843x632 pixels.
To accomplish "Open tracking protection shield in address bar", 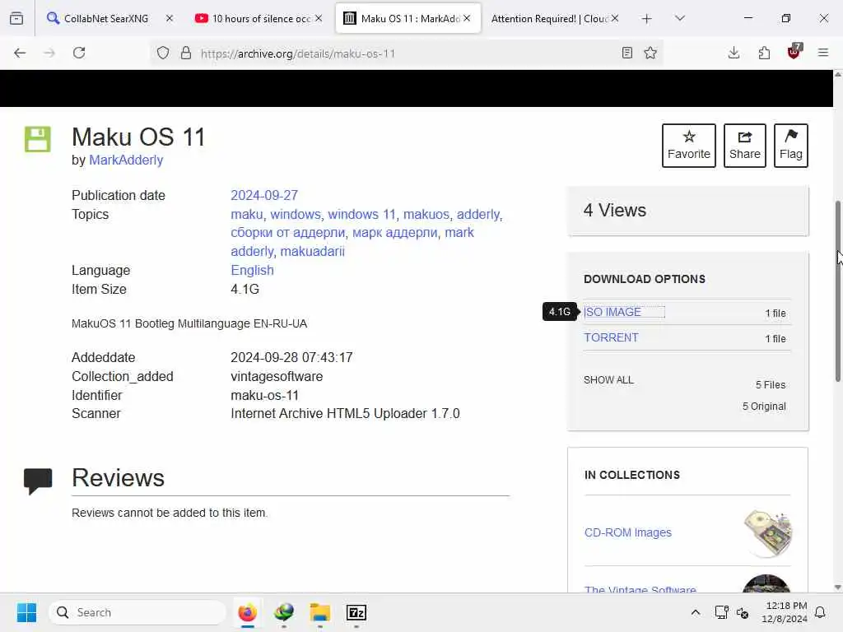I will tap(163, 53).
